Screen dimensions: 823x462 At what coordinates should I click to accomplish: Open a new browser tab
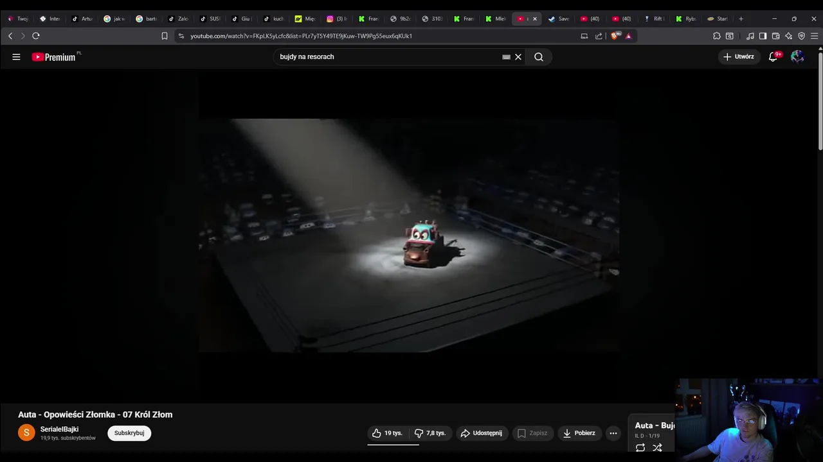[741, 19]
